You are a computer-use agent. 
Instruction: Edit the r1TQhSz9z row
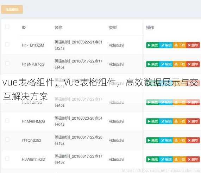click(166, 140)
